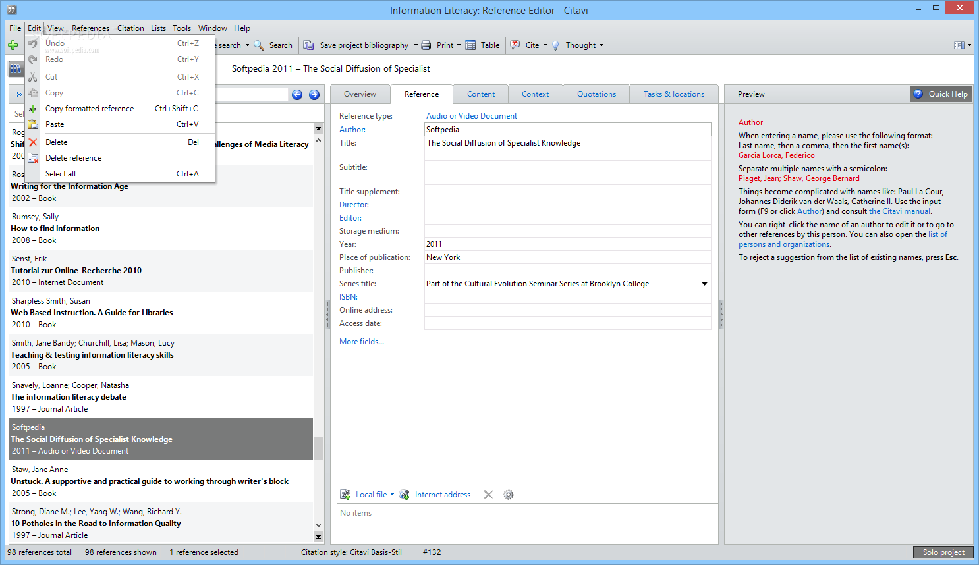The width and height of the screenshot is (979, 565).
Task: Click the layout view icon at toolbar right
Action: tap(959, 45)
